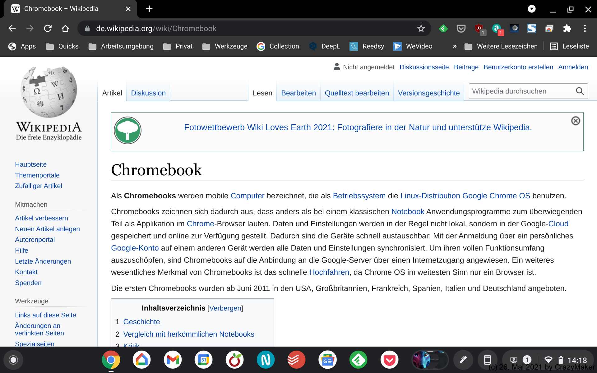Open the DeepL bookmark

(x=325, y=46)
